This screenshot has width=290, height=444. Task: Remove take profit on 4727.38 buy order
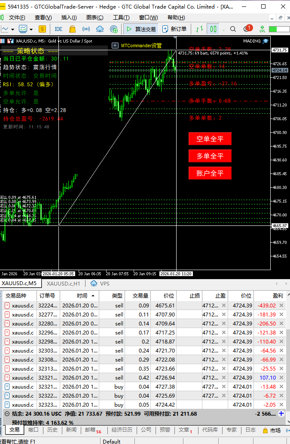(224, 386)
